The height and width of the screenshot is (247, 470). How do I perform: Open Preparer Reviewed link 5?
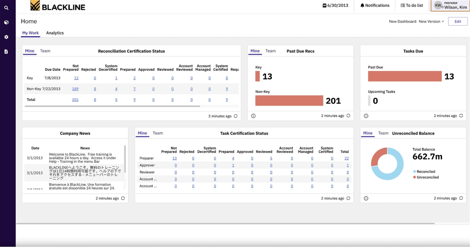(x=271, y=158)
